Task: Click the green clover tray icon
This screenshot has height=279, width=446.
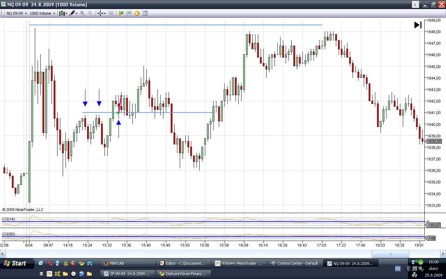Action: coord(421,262)
